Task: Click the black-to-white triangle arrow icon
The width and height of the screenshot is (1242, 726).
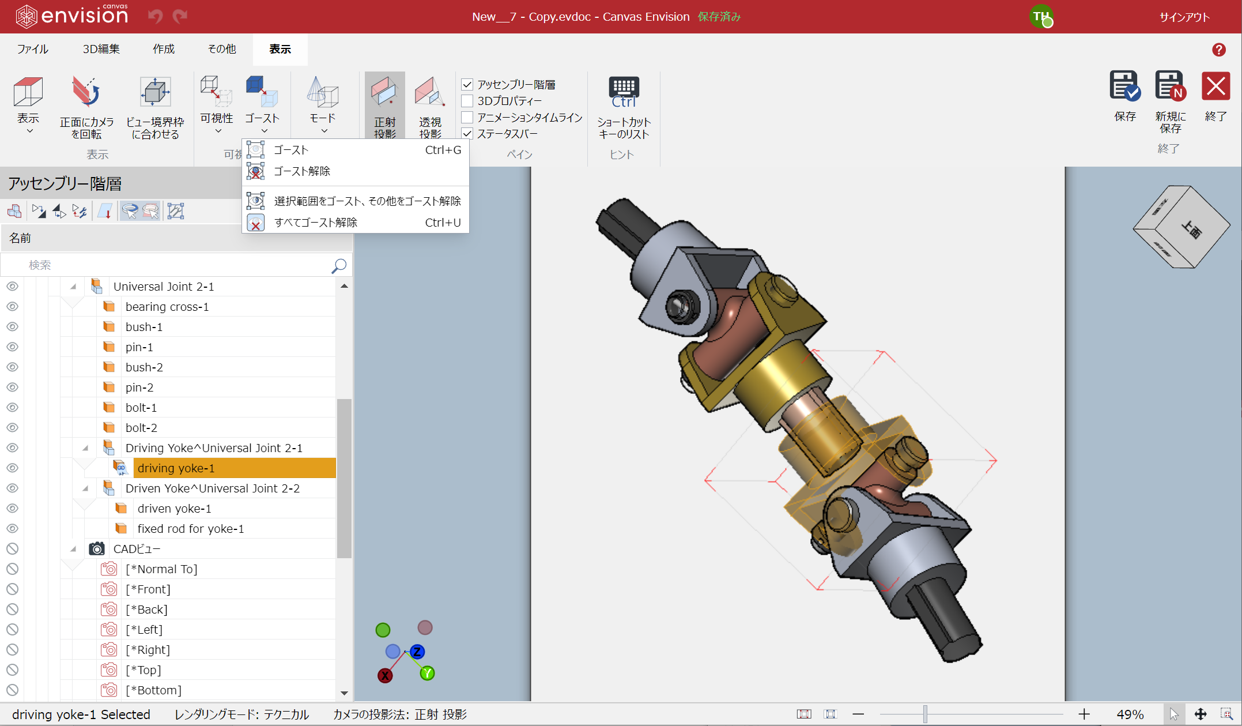Action: (x=59, y=212)
